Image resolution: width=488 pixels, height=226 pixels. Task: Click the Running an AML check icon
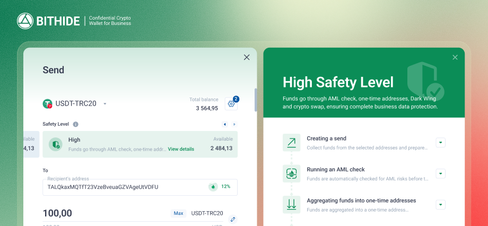[x=291, y=173]
